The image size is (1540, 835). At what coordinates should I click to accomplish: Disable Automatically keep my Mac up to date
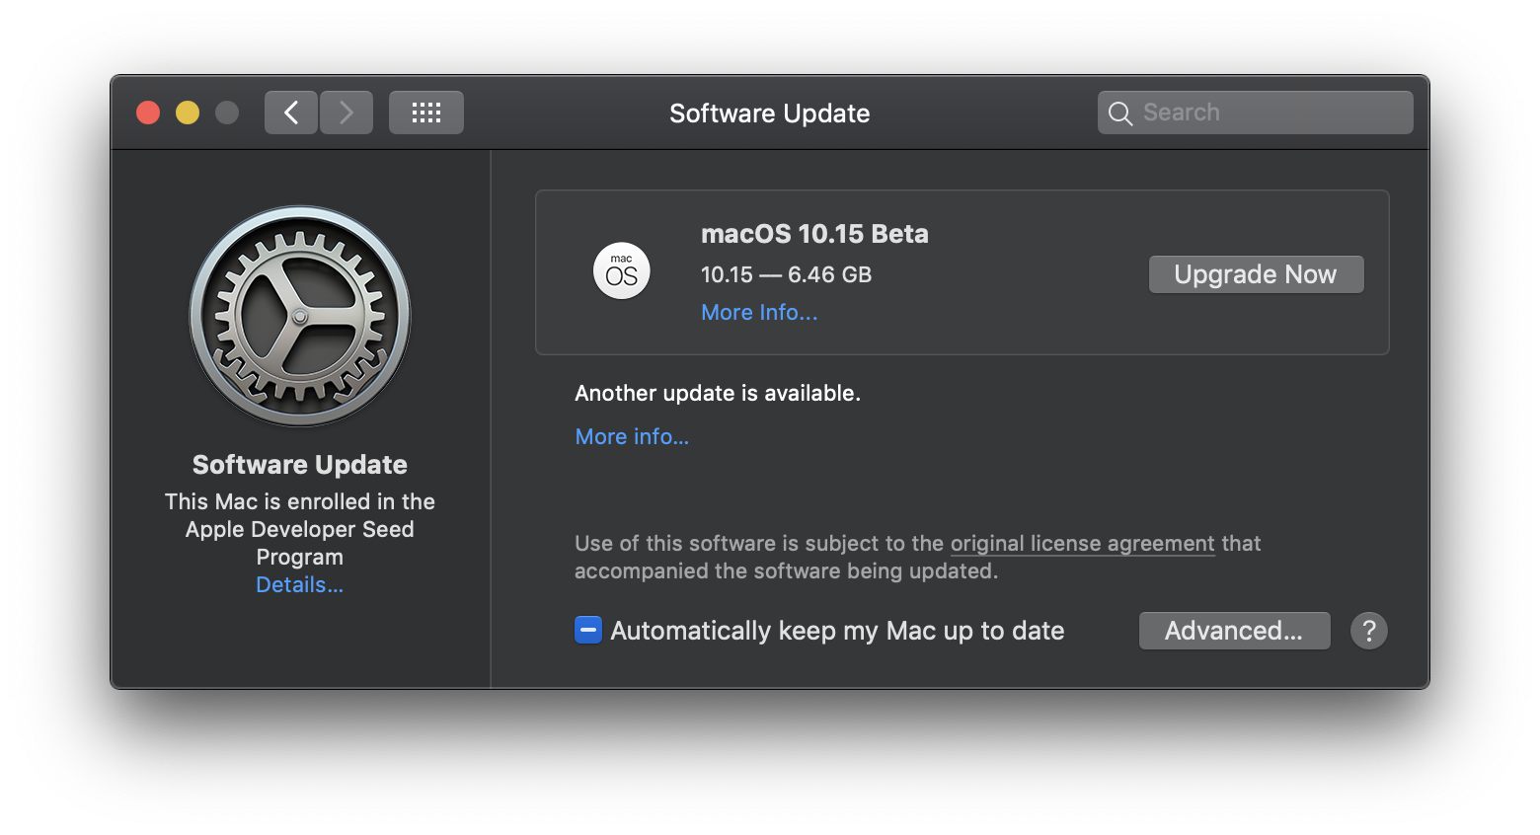(x=587, y=629)
